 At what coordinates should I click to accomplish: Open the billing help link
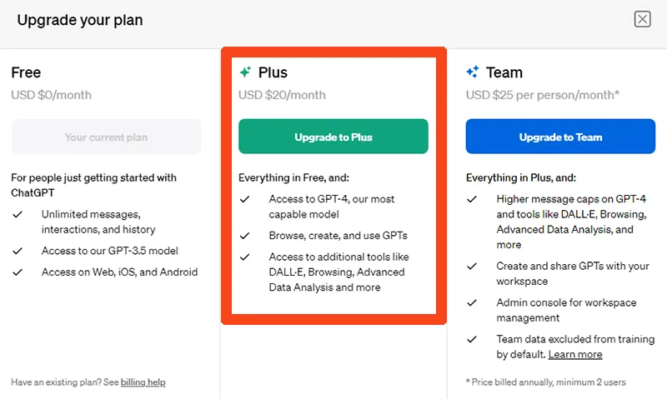(143, 382)
